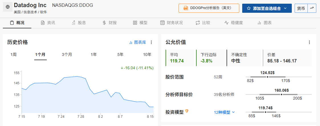Screen dimensions: 320x126
Task: Switch to the 财报 tab
Action: (x=110, y=23)
